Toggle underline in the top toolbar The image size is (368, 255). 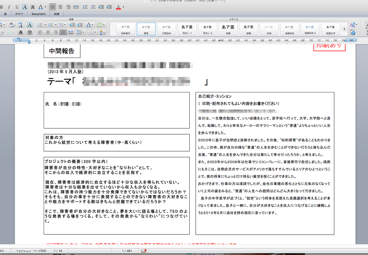click(x=17, y=7)
